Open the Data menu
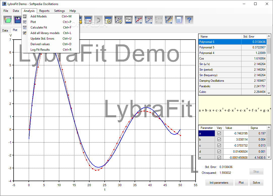 point(16,11)
